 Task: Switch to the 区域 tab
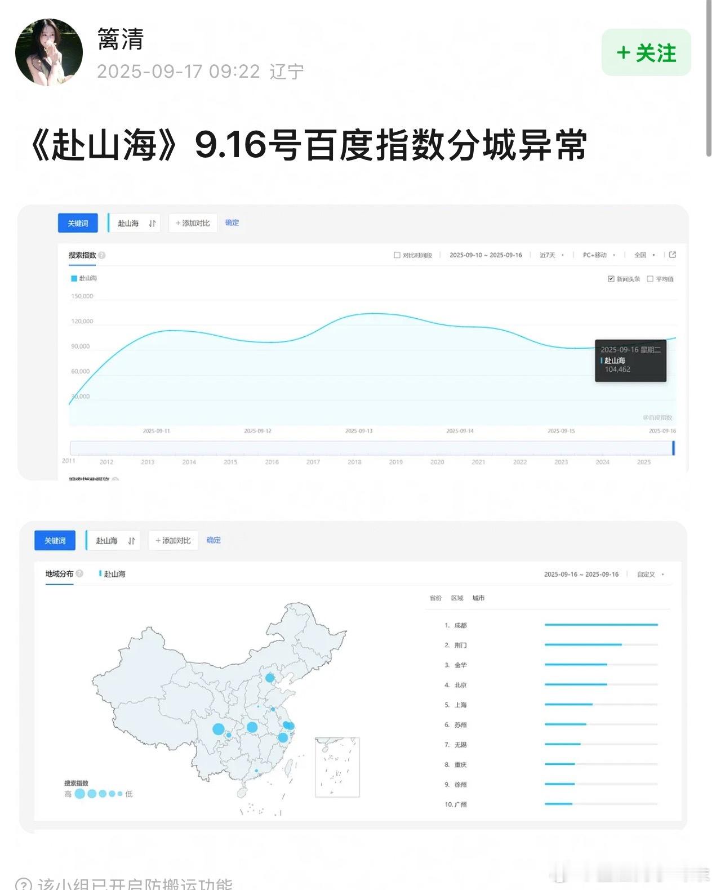(x=457, y=598)
